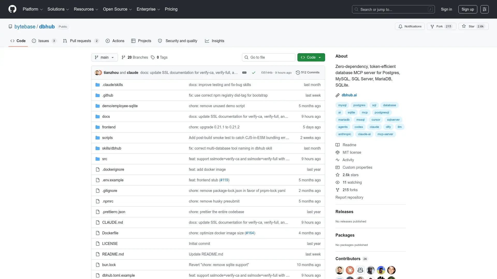This screenshot has height=279, width=497.
Task: Open the src folder
Action: (x=105, y=159)
